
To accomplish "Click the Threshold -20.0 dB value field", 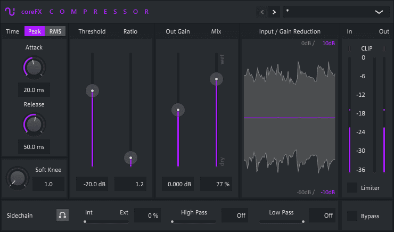I will 92,184.
